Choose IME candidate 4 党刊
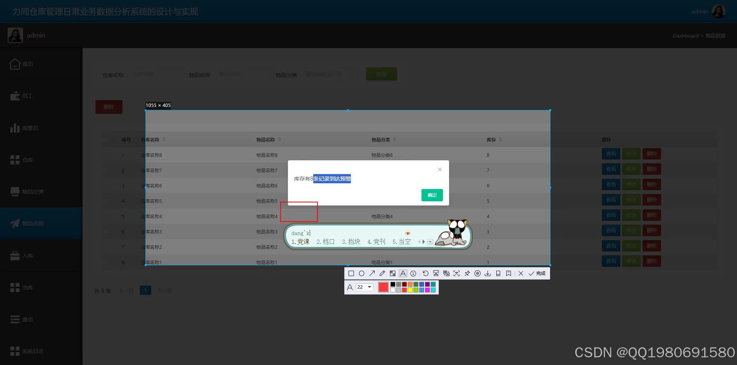This screenshot has width=737, height=365. click(x=377, y=242)
